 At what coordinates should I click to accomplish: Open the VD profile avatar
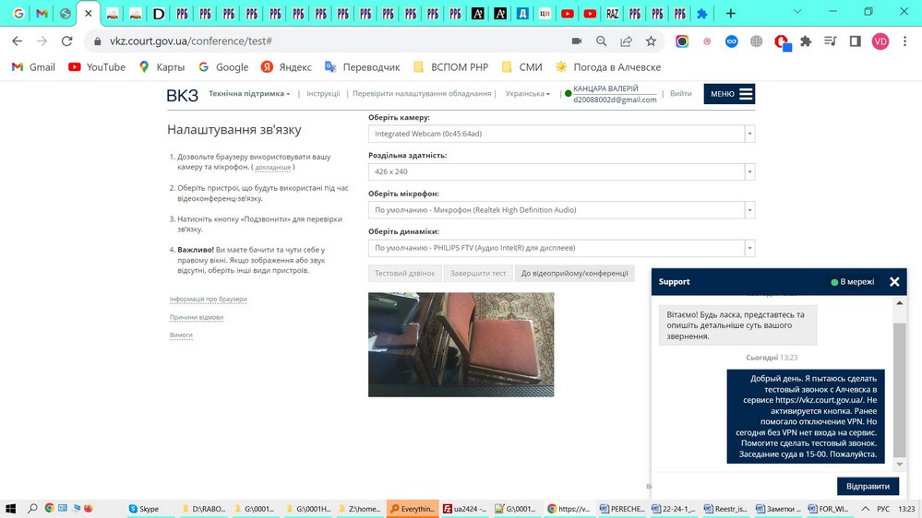click(880, 41)
